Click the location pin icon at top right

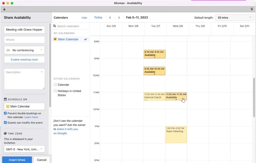[x=252, y=9]
